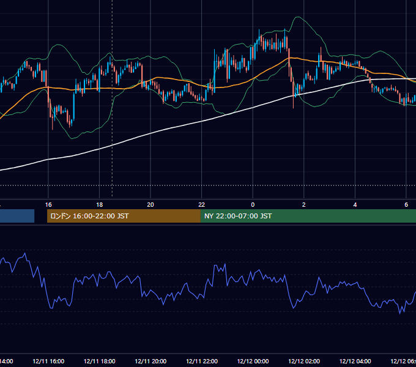Image resolution: width=416 pixels, height=367 pixels.
Task: Select the ロンドン 16:00-22:00 JST session bar
Action: (x=124, y=216)
